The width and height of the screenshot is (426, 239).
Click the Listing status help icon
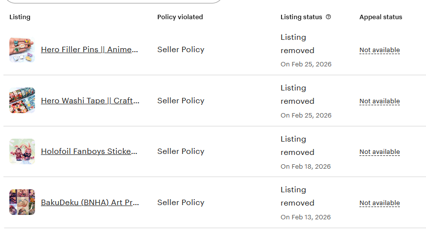tap(328, 17)
